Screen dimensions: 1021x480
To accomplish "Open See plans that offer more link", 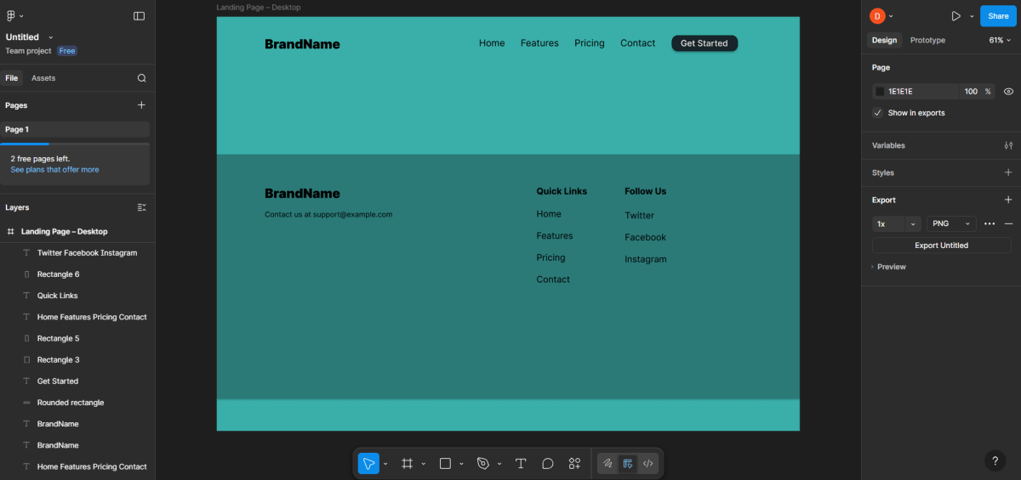I will (54, 170).
